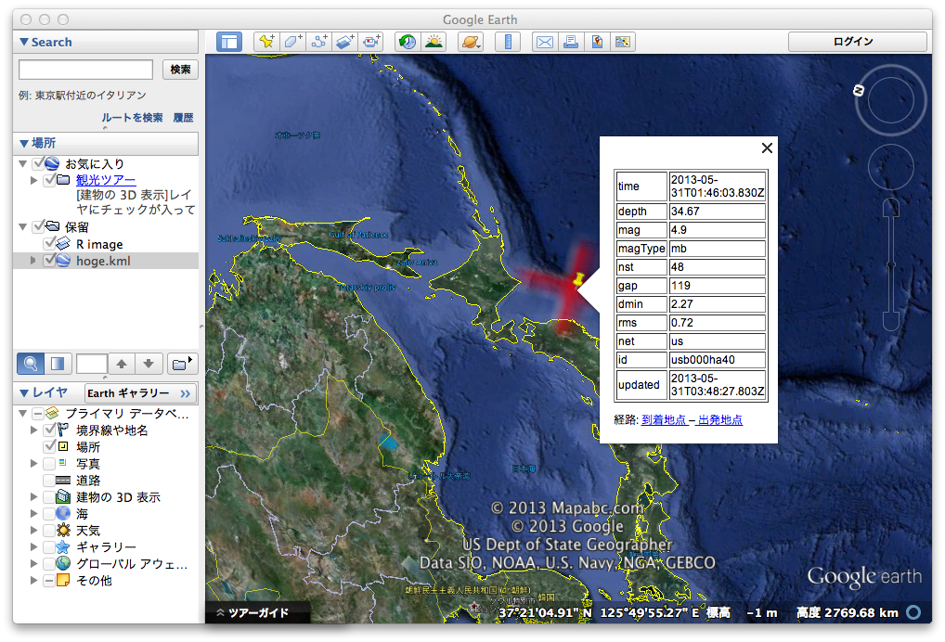Expand the その他 layer node
This screenshot has height=642, width=945.
pyautogui.click(x=33, y=581)
